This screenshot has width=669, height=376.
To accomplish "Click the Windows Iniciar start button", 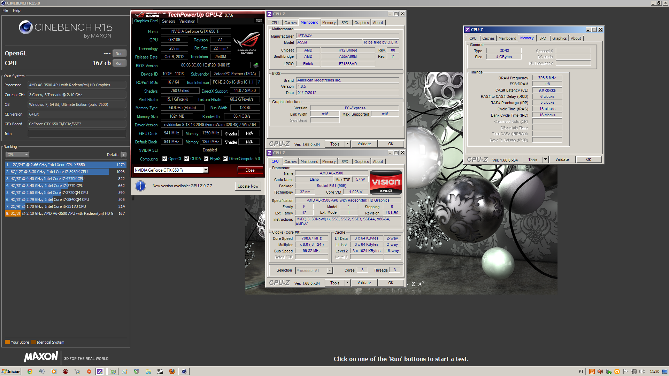I will (11, 371).
